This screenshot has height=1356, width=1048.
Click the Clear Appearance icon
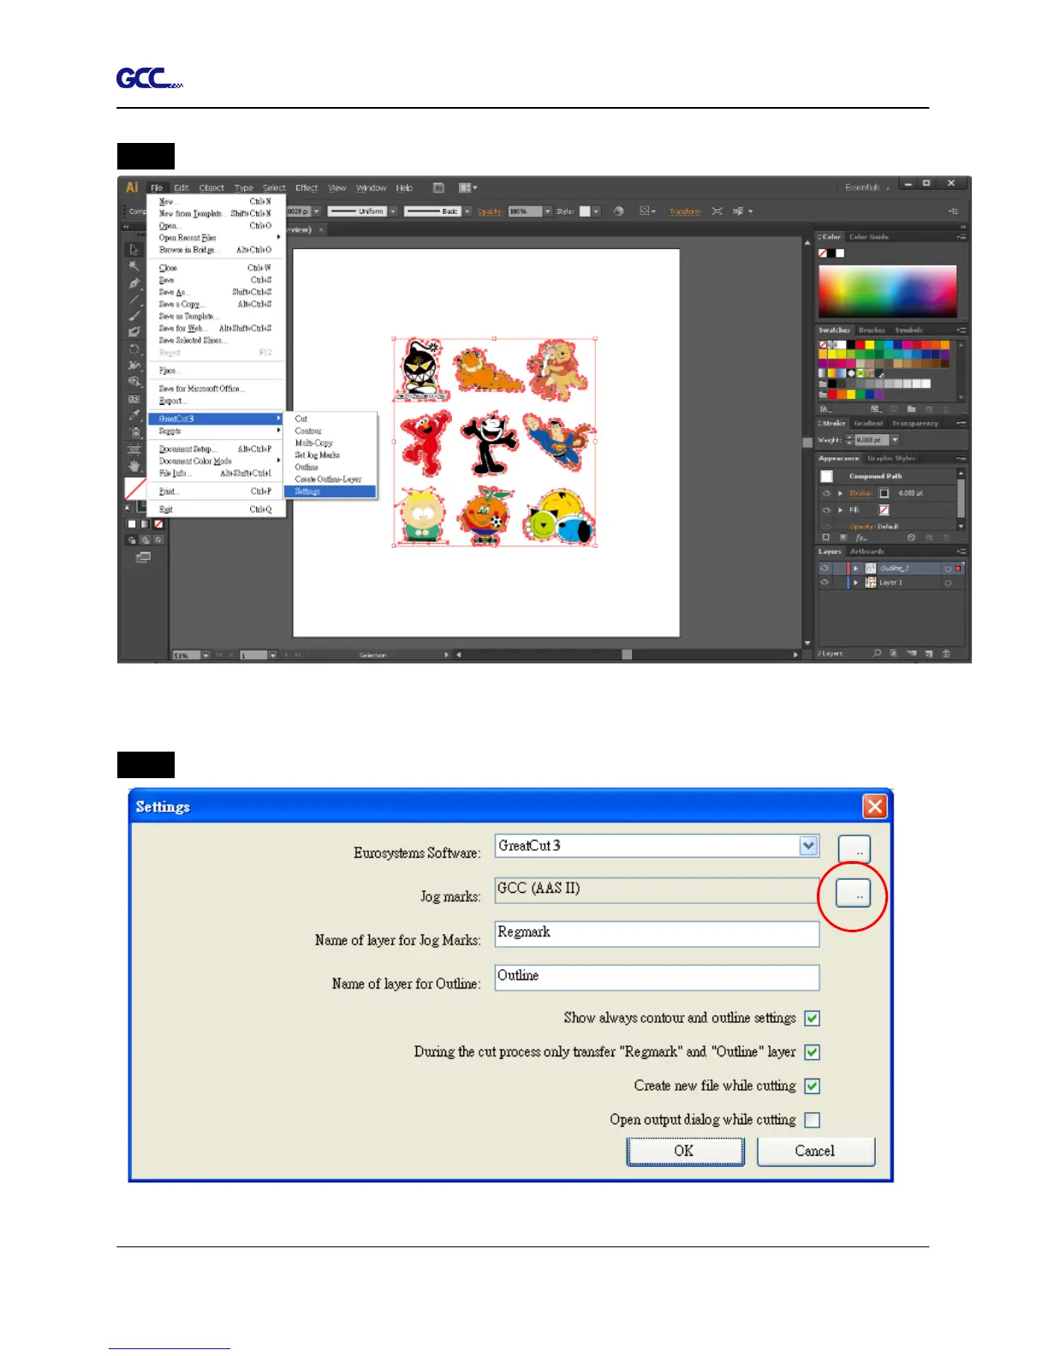point(911,538)
